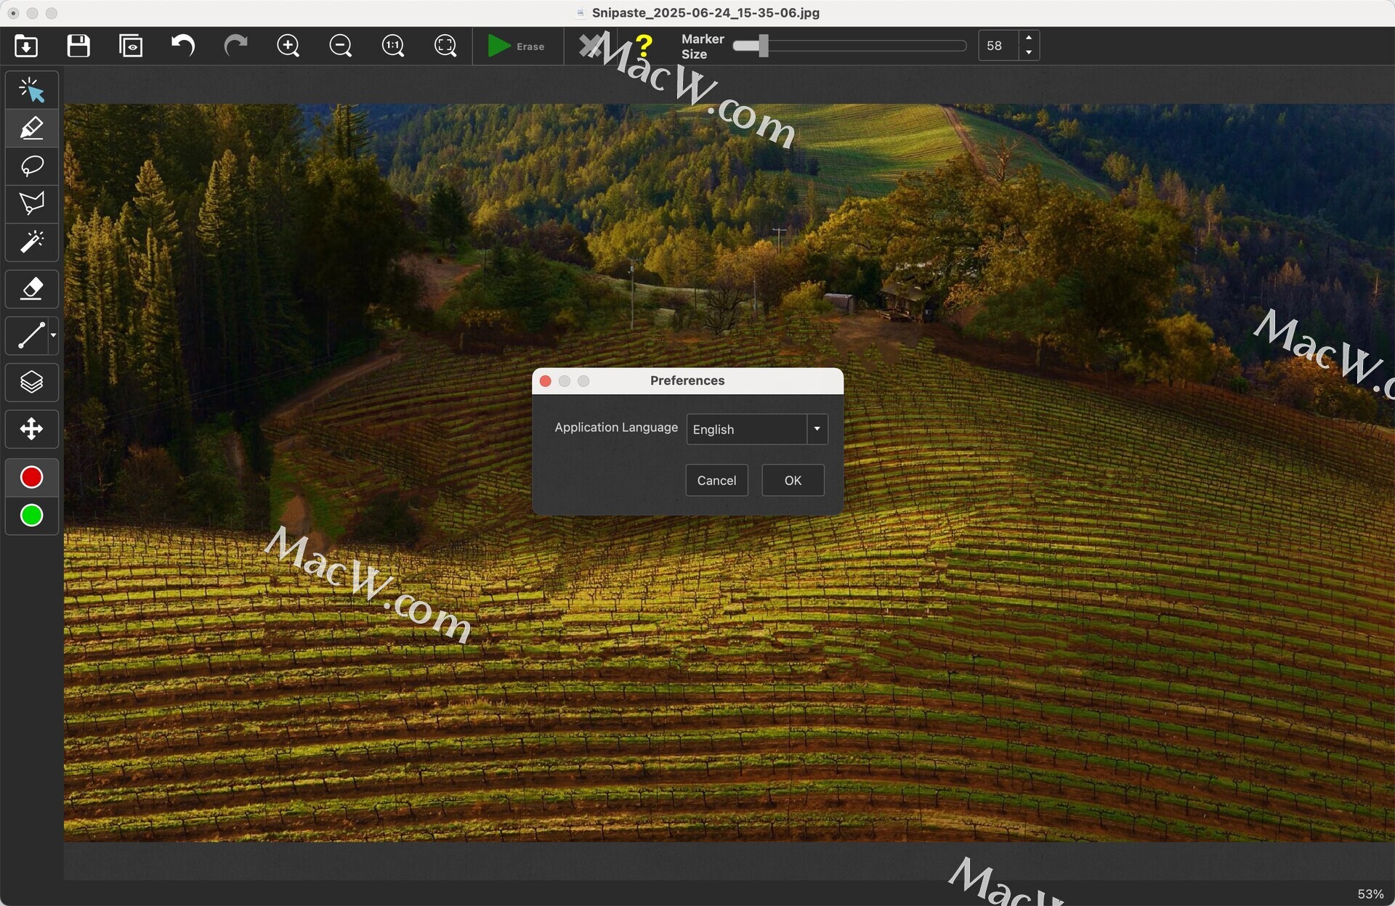Start the Erase process

click(x=517, y=46)
